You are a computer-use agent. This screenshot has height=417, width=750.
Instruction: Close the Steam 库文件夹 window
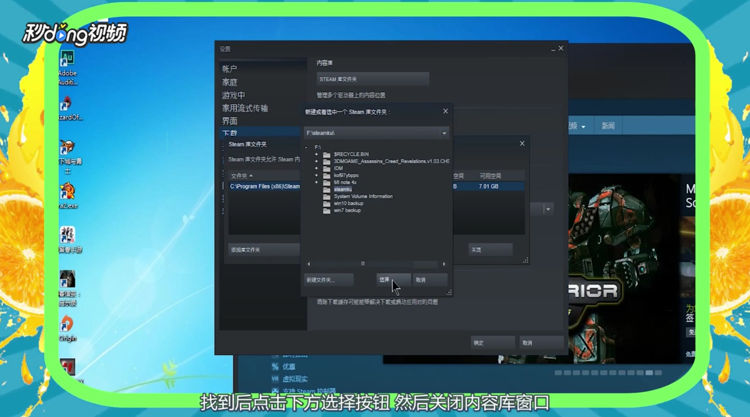coord(522,144)
